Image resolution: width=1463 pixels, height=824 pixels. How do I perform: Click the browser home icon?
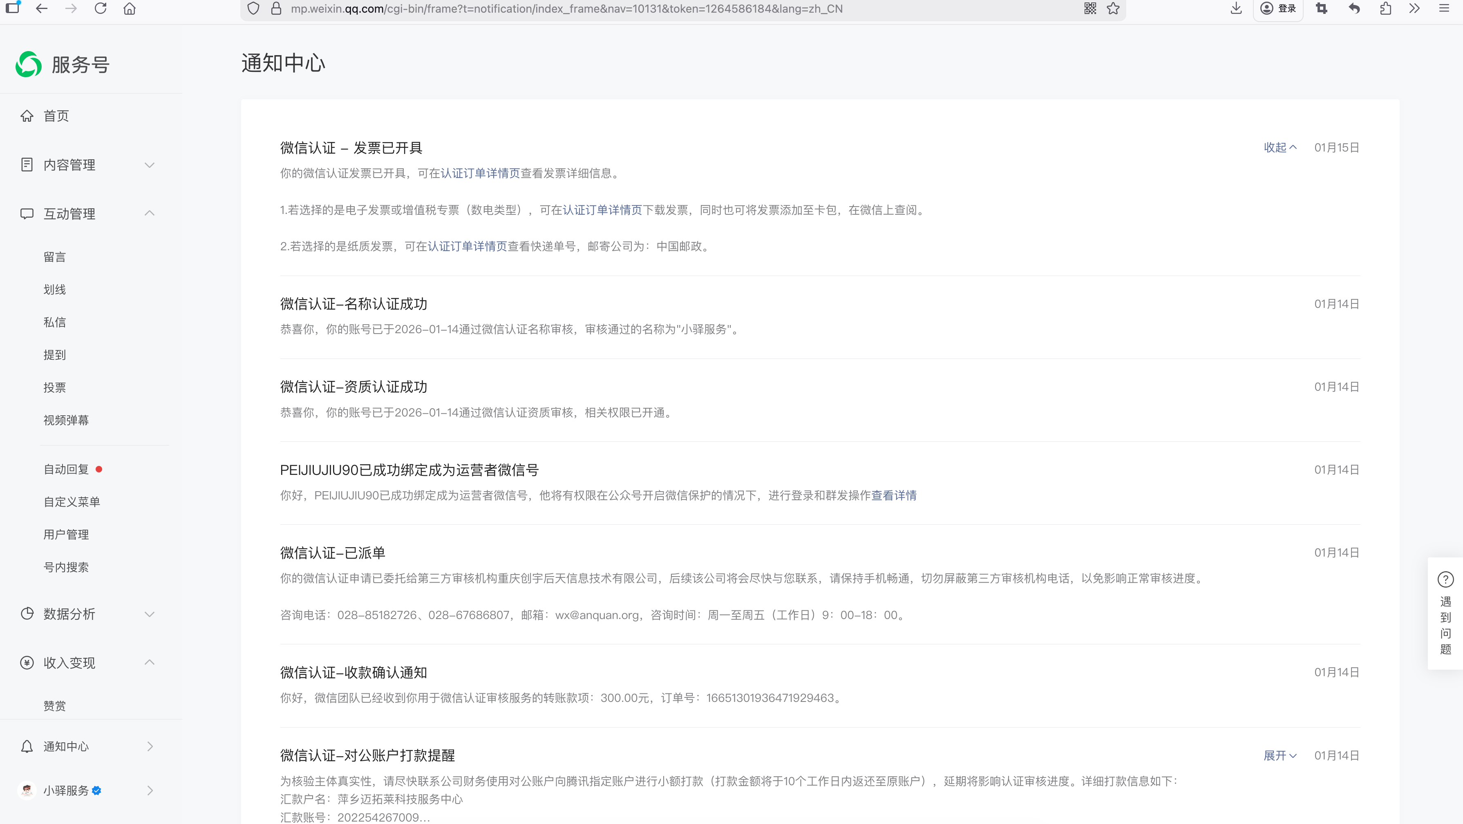(x=130, y=9)
